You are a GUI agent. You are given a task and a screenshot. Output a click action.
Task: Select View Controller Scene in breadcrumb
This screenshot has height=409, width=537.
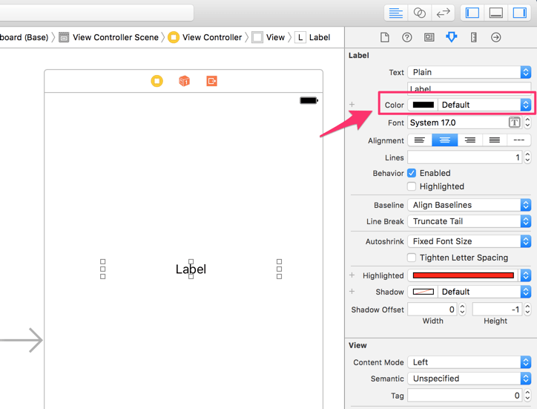pos(116,37)
